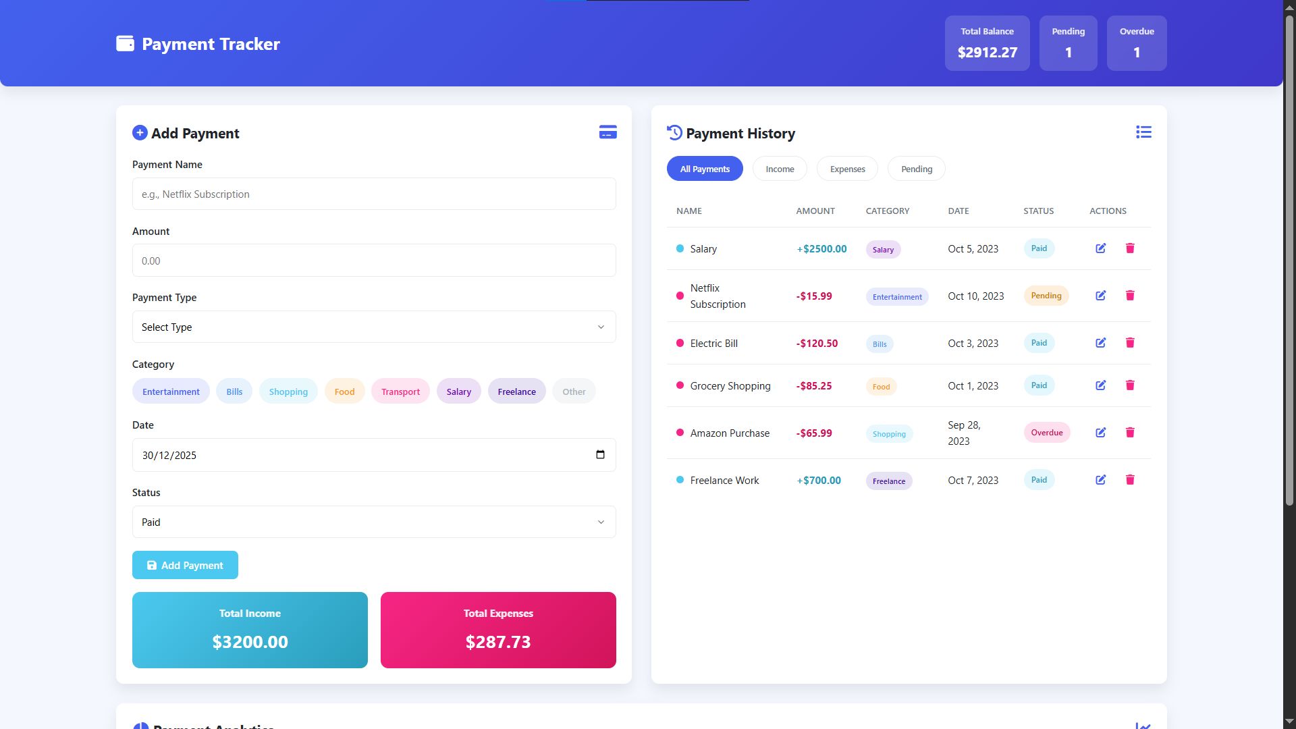Show only Pending payments
The height and width of the screenshot is (729, 1296).
coord(916,169)
